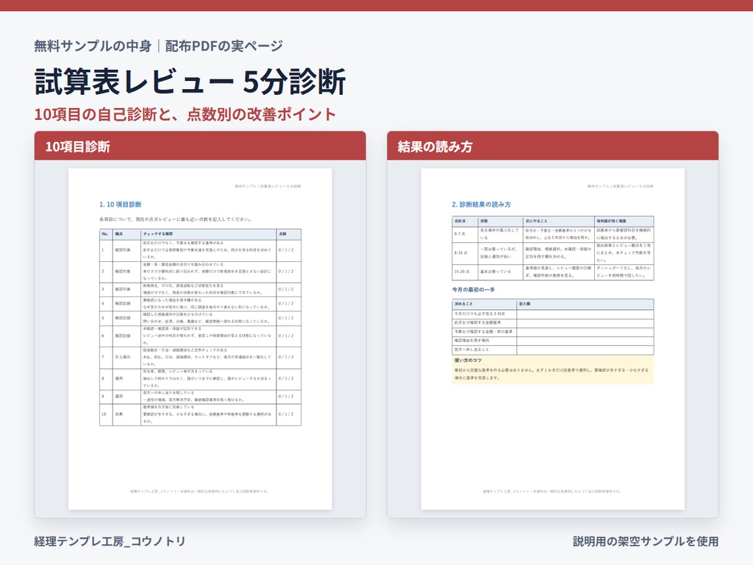Click the text 無料サンプルの中身
Screen dimensions: 753x565
click(x=93, y=46)
